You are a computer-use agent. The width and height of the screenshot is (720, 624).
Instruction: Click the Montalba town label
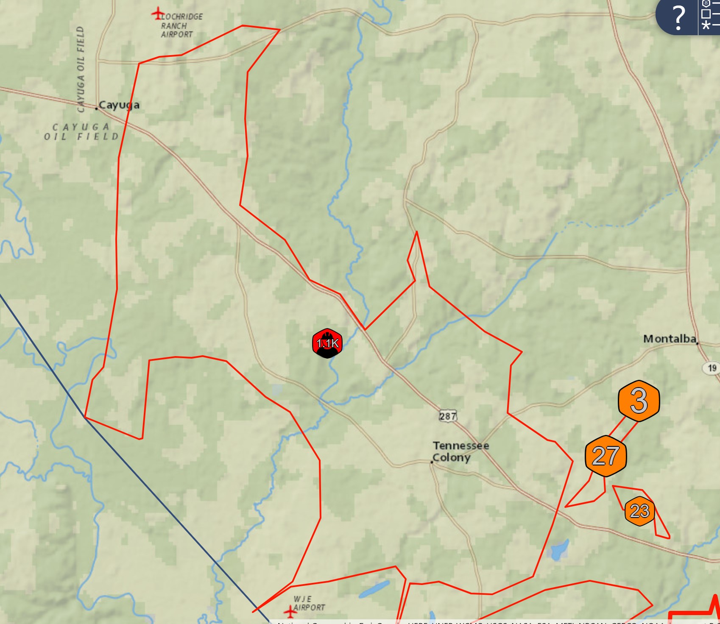tap(670, 339)
